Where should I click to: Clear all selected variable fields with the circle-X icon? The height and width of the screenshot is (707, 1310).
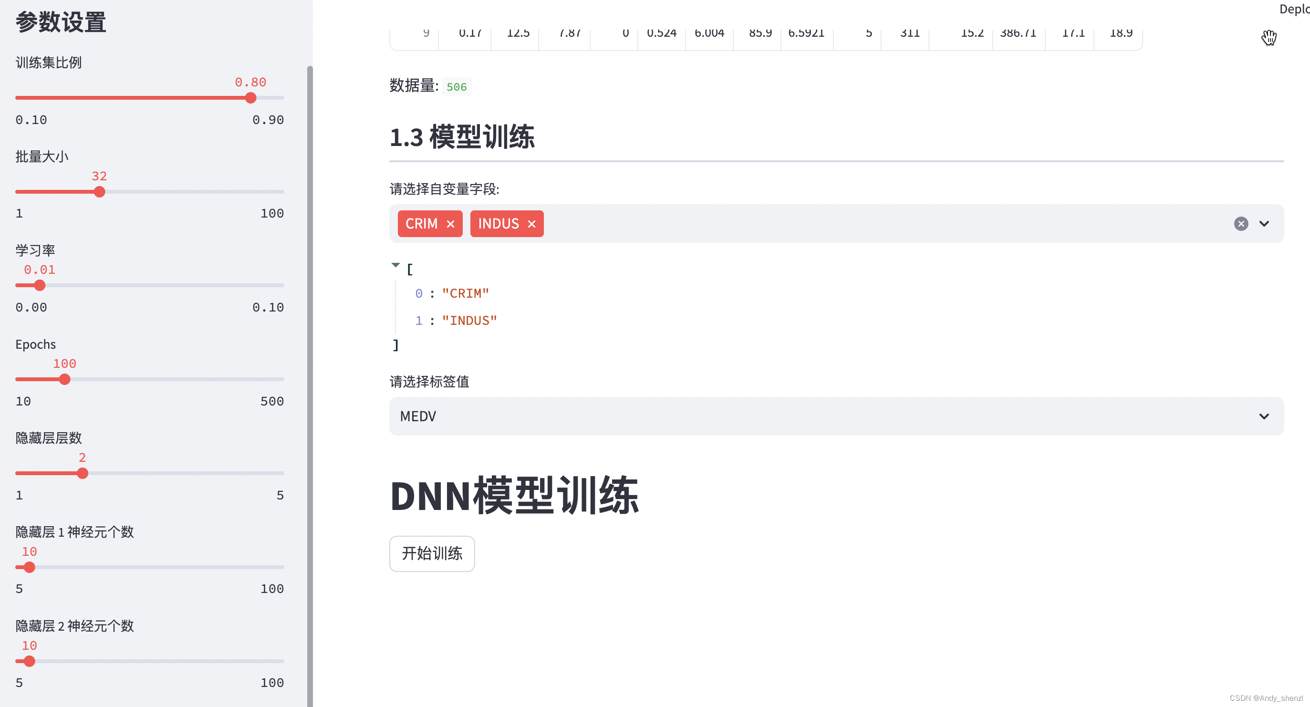[x=1241, y=224]
